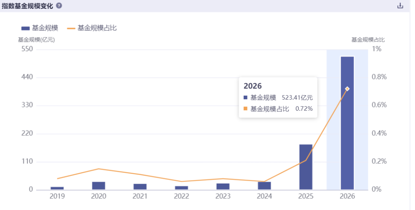
Task: Toggle the 基金规模 legend series
Action: point(40,28)
